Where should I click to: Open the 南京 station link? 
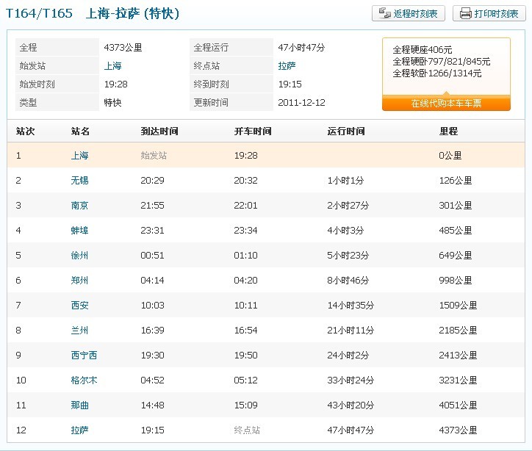(x=80, y=206)
